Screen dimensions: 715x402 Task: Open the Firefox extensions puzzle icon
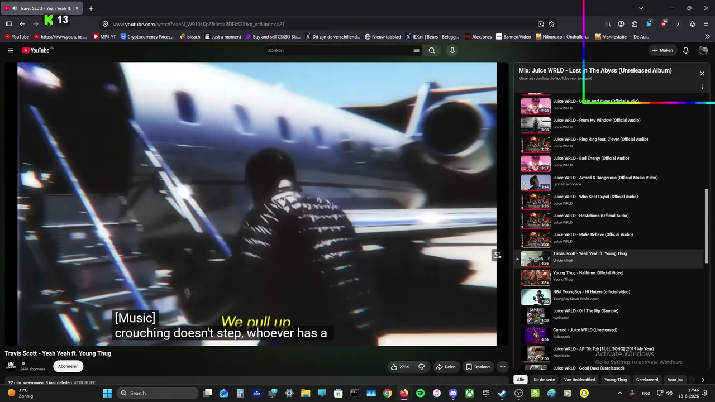pyautogui.click(x=635, y=24)
